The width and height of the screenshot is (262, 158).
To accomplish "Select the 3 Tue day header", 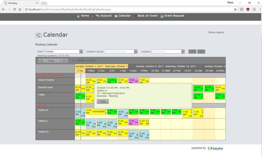I will coord(80,71).
